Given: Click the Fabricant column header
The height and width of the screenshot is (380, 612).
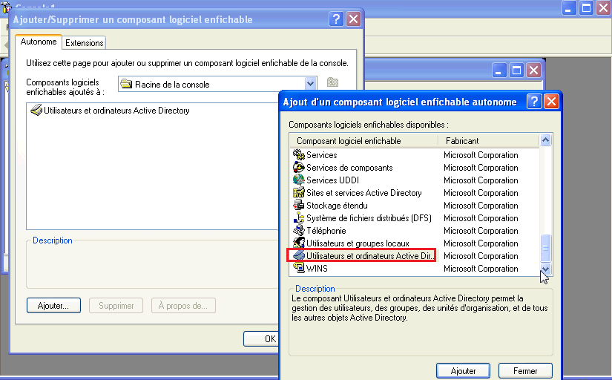Looking at the screenshot, I should point(488,140).
